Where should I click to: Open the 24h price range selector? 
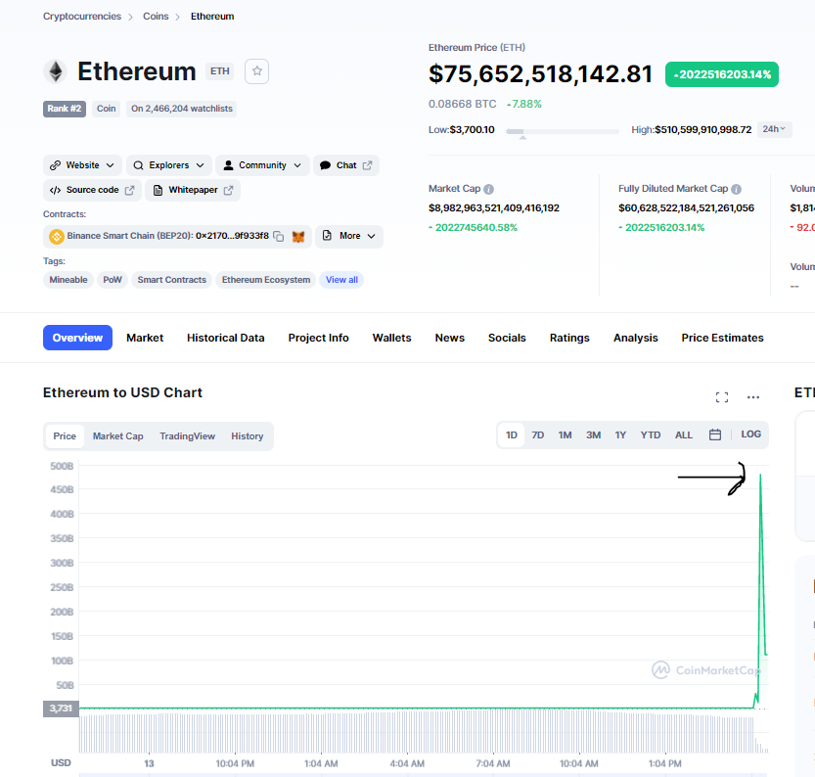774,129
